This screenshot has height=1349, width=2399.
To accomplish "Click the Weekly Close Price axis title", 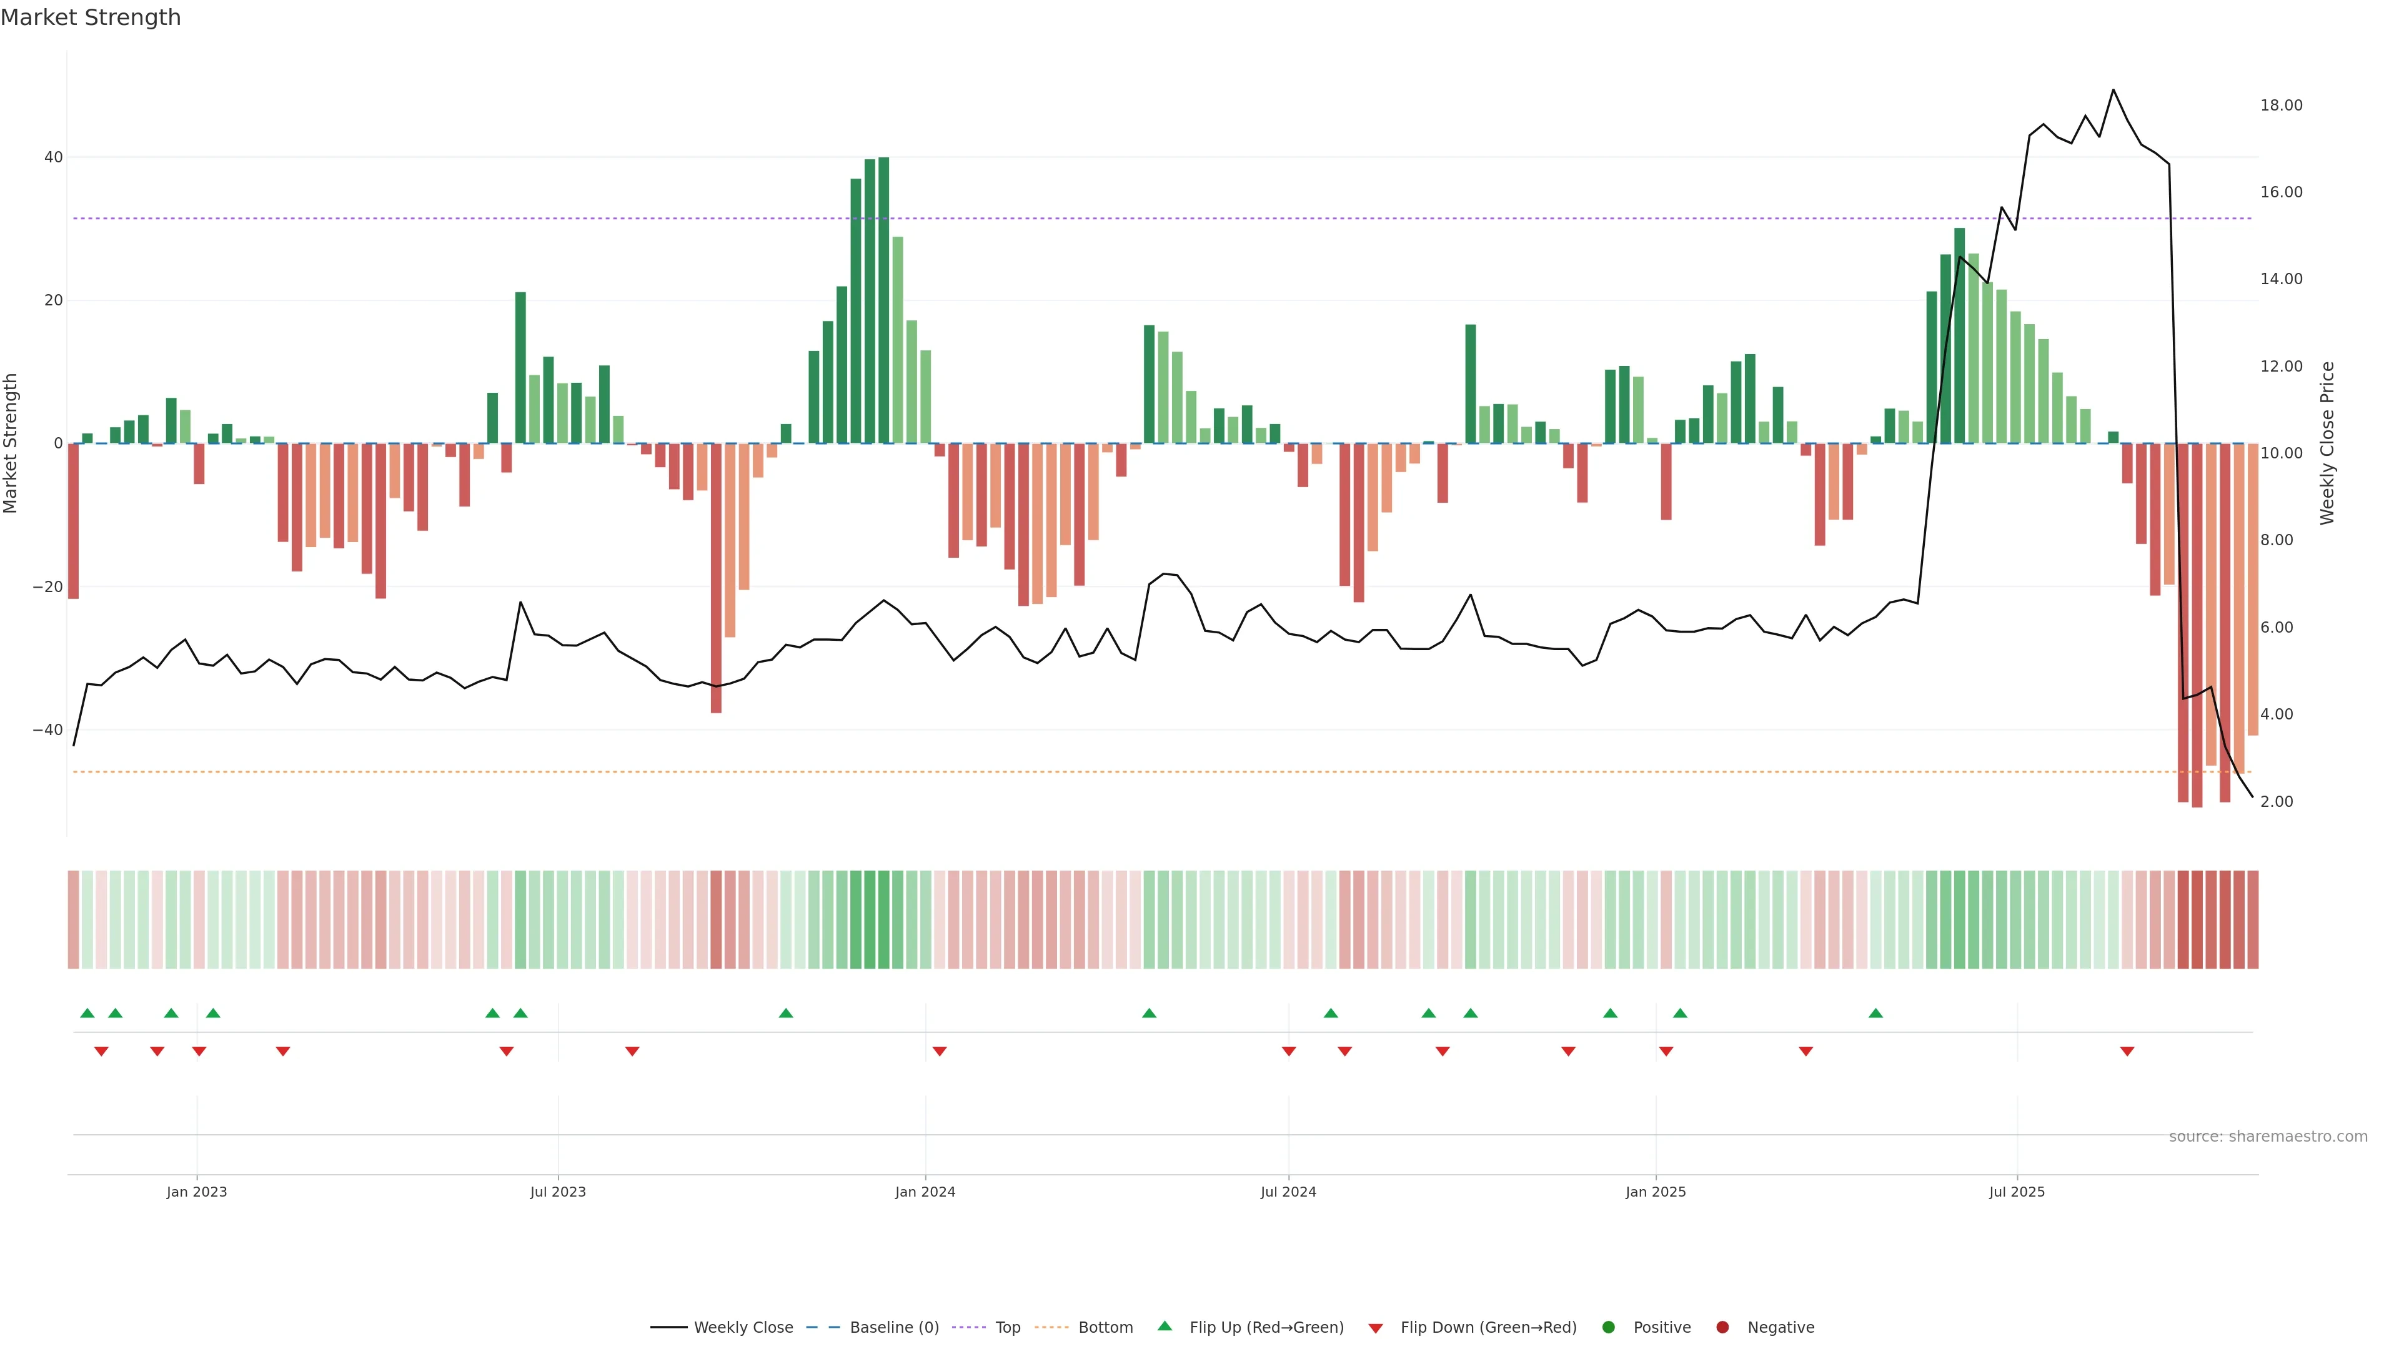I will click(2327, 443).
